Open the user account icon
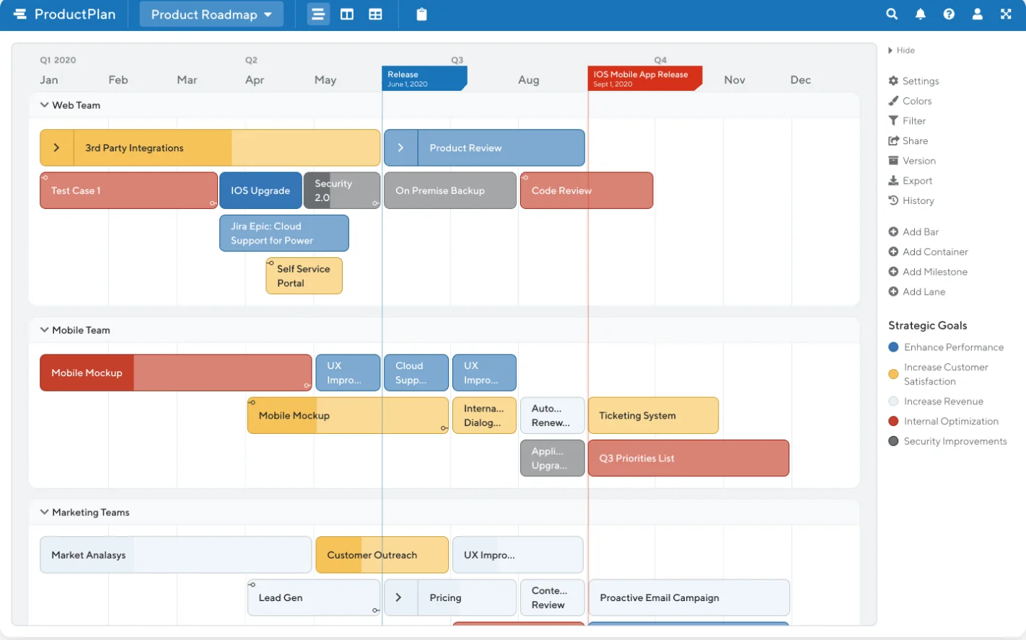 pos(978,14)
